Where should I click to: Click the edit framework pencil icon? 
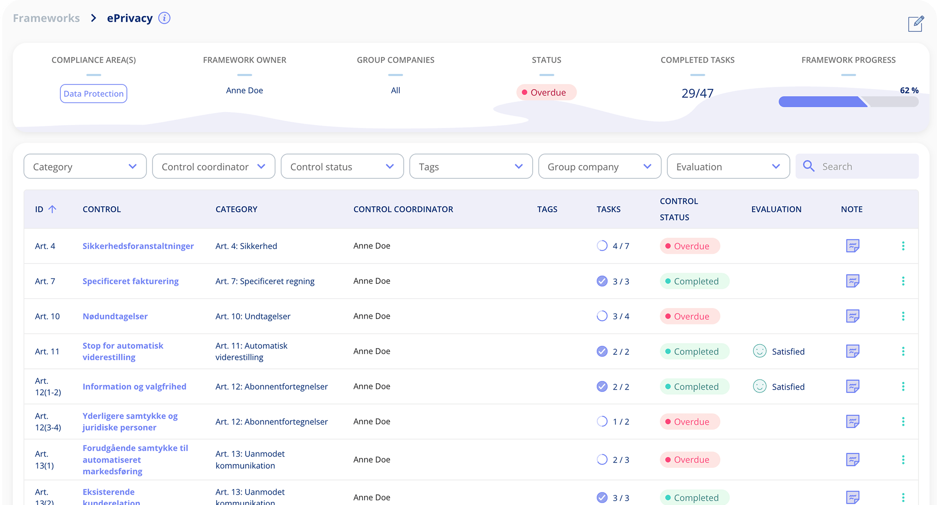click(x=916, y=23)
